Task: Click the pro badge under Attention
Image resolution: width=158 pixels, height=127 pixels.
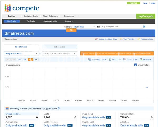Action: coord(146,125)
